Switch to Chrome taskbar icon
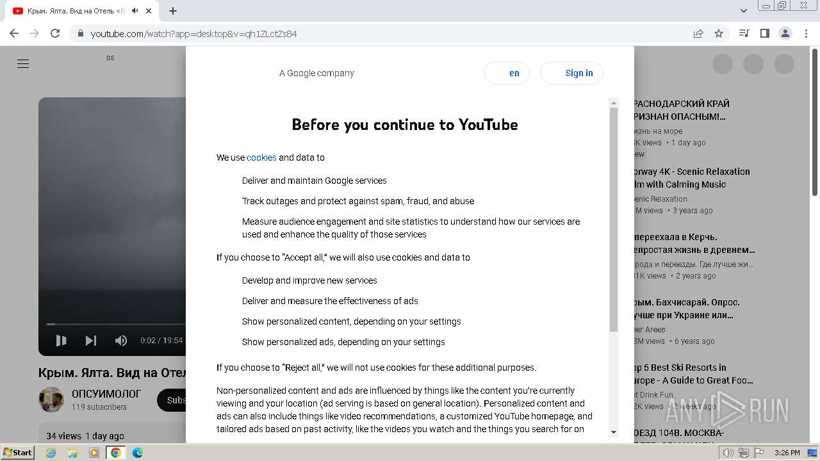This screenshot has width=820, height=461. click(x=115, y=453)
